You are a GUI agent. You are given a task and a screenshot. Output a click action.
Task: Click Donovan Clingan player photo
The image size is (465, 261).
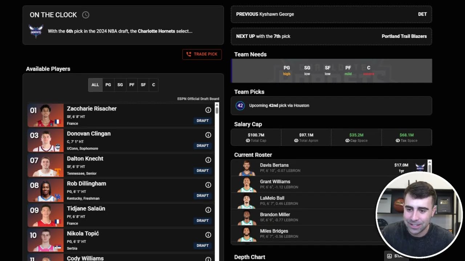click(x=45, y=141)
